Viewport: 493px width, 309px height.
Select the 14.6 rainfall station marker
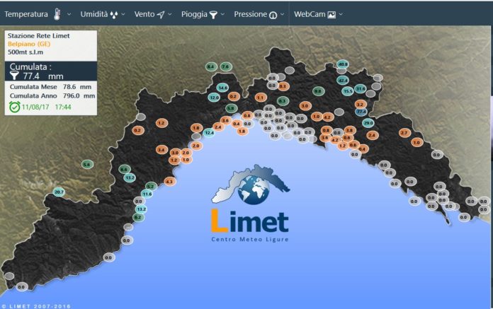(x=222, y=88)
